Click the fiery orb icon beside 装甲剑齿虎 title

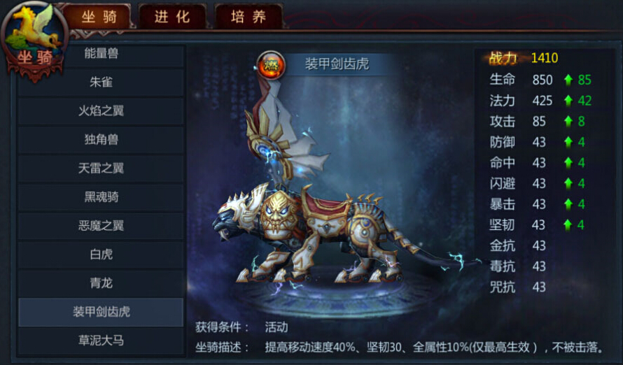271,64
